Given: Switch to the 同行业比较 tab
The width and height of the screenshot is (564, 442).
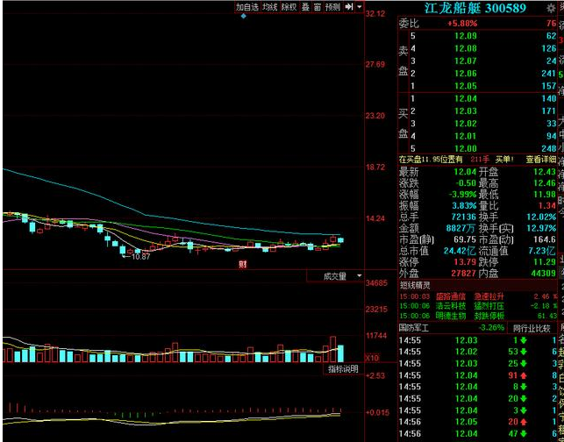Looking at the screenshot, I should click(532, 328).
